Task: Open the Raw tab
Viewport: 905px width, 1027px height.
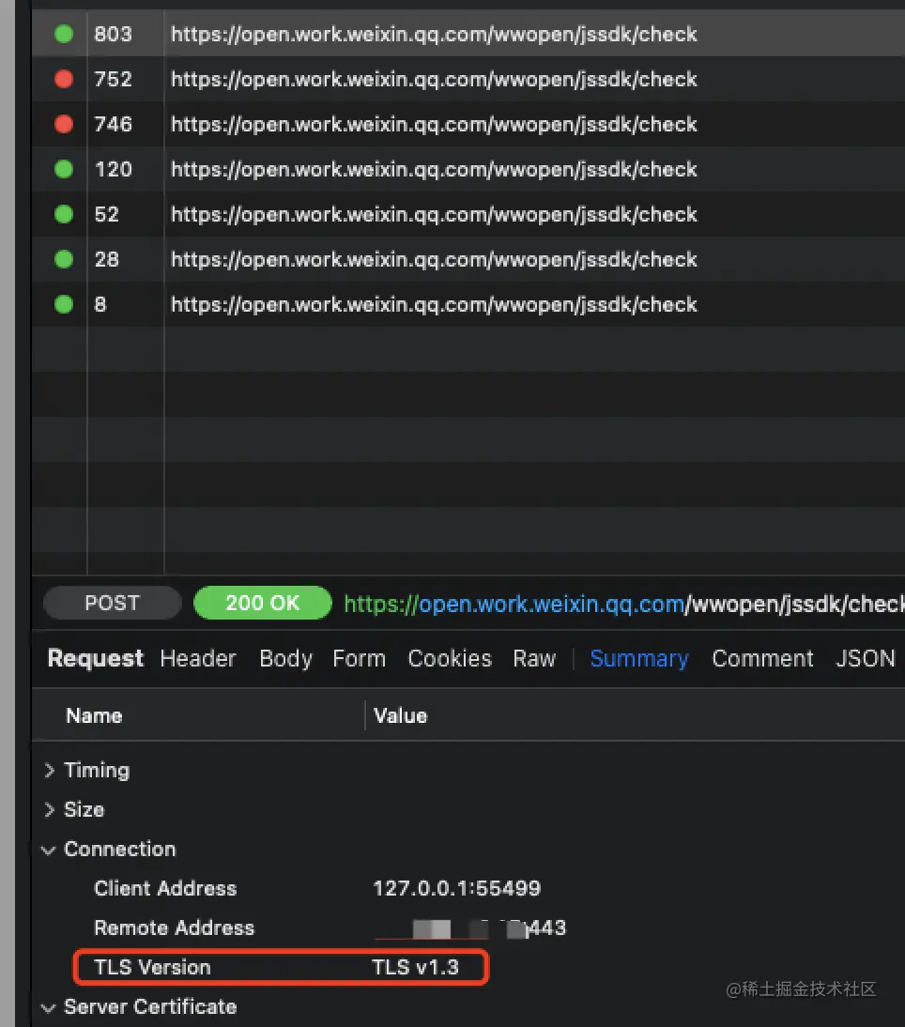Action: click(534, 659)
